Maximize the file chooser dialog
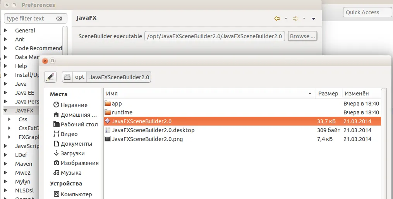 point(52,61)
